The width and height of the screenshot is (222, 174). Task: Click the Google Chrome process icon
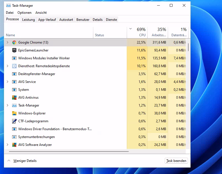14,42
